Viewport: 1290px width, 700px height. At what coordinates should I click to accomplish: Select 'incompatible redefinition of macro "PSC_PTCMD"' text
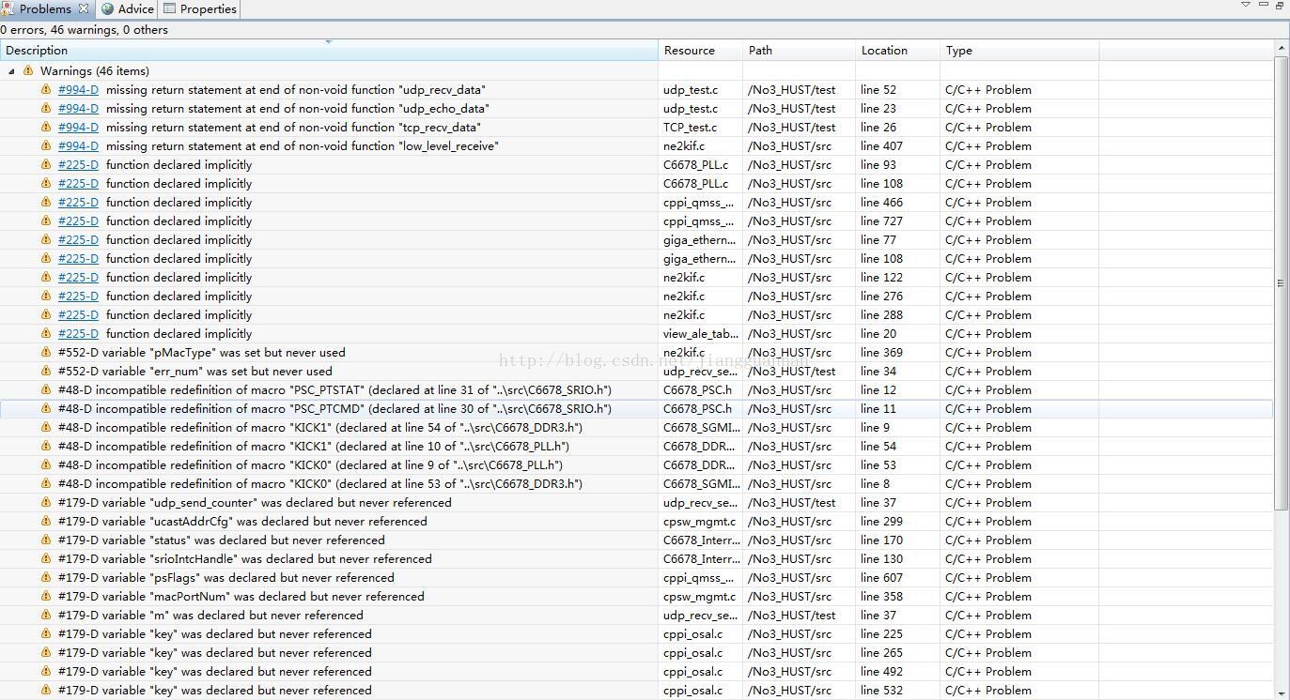point(230,409)
